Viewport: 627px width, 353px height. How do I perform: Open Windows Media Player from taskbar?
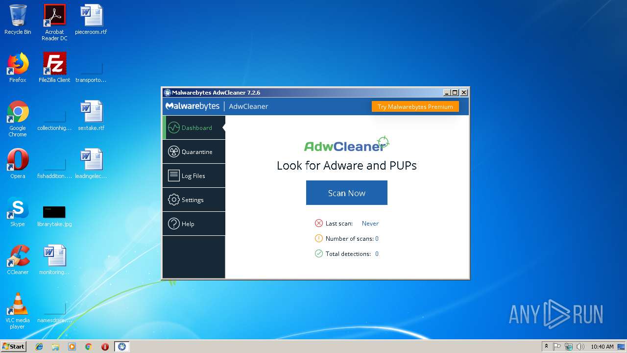coord(72,347)
